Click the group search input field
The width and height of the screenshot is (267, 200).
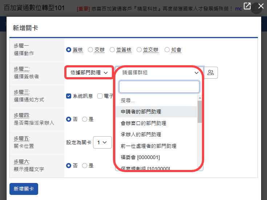[159, 87]
